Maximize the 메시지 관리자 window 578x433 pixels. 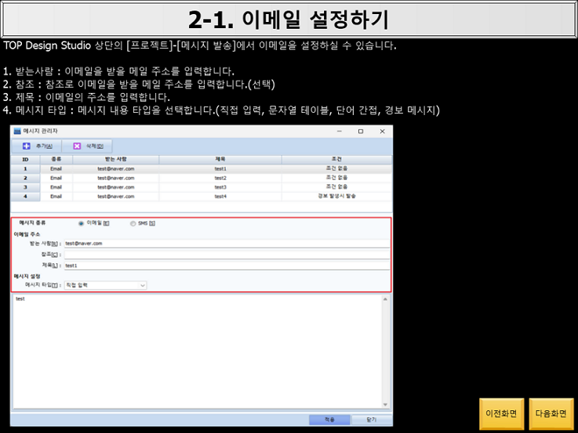(x=361, y=132)
